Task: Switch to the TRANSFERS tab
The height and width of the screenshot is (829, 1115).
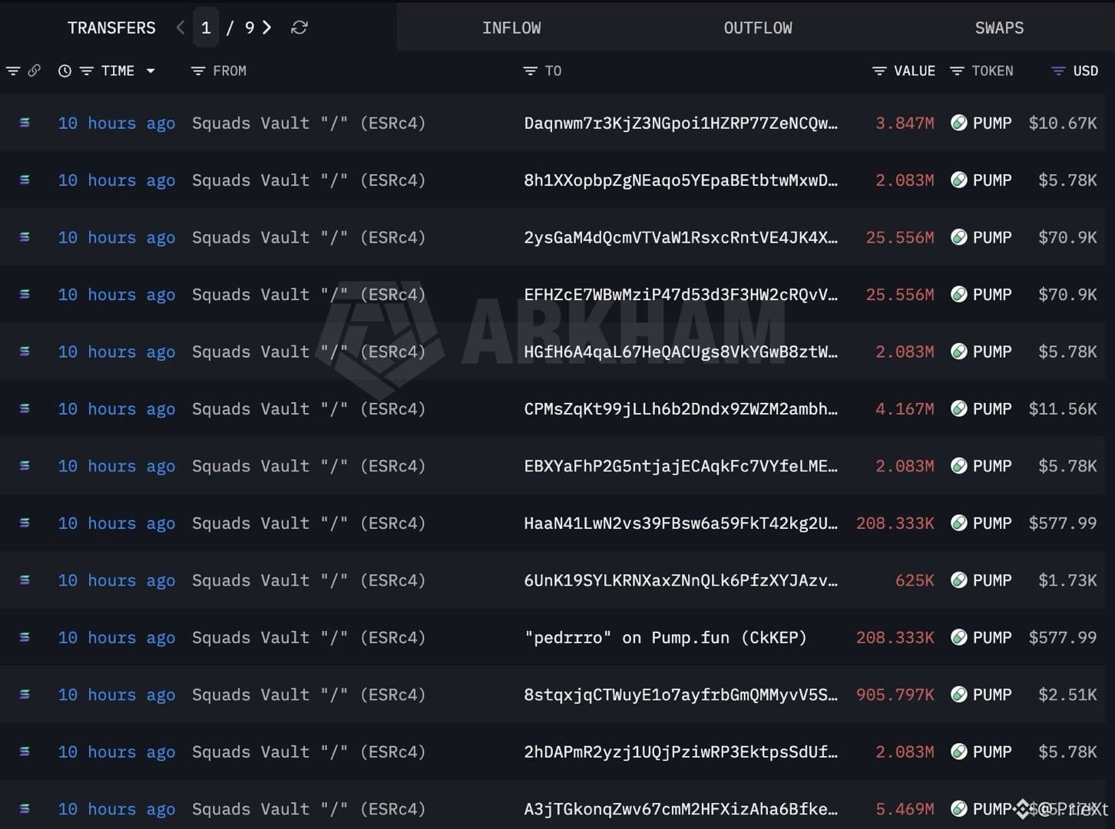Action: point(111,28)
